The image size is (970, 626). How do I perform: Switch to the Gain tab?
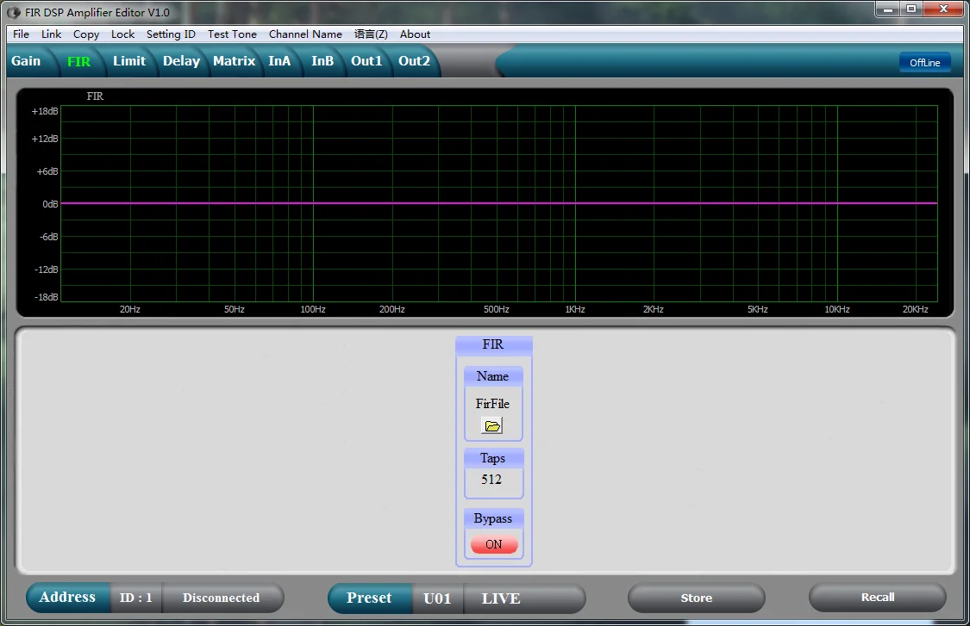[x=26, y=61]
